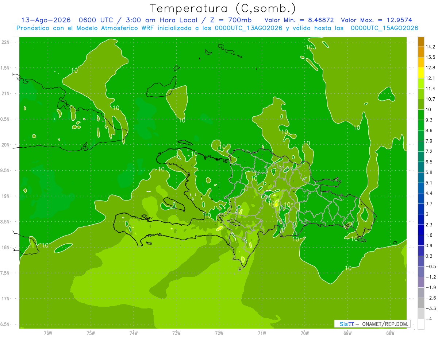Click the gray legend swatch between -3.3 and -2.6
This screenshot has width=438, height=338.
(x=421, y=303)
